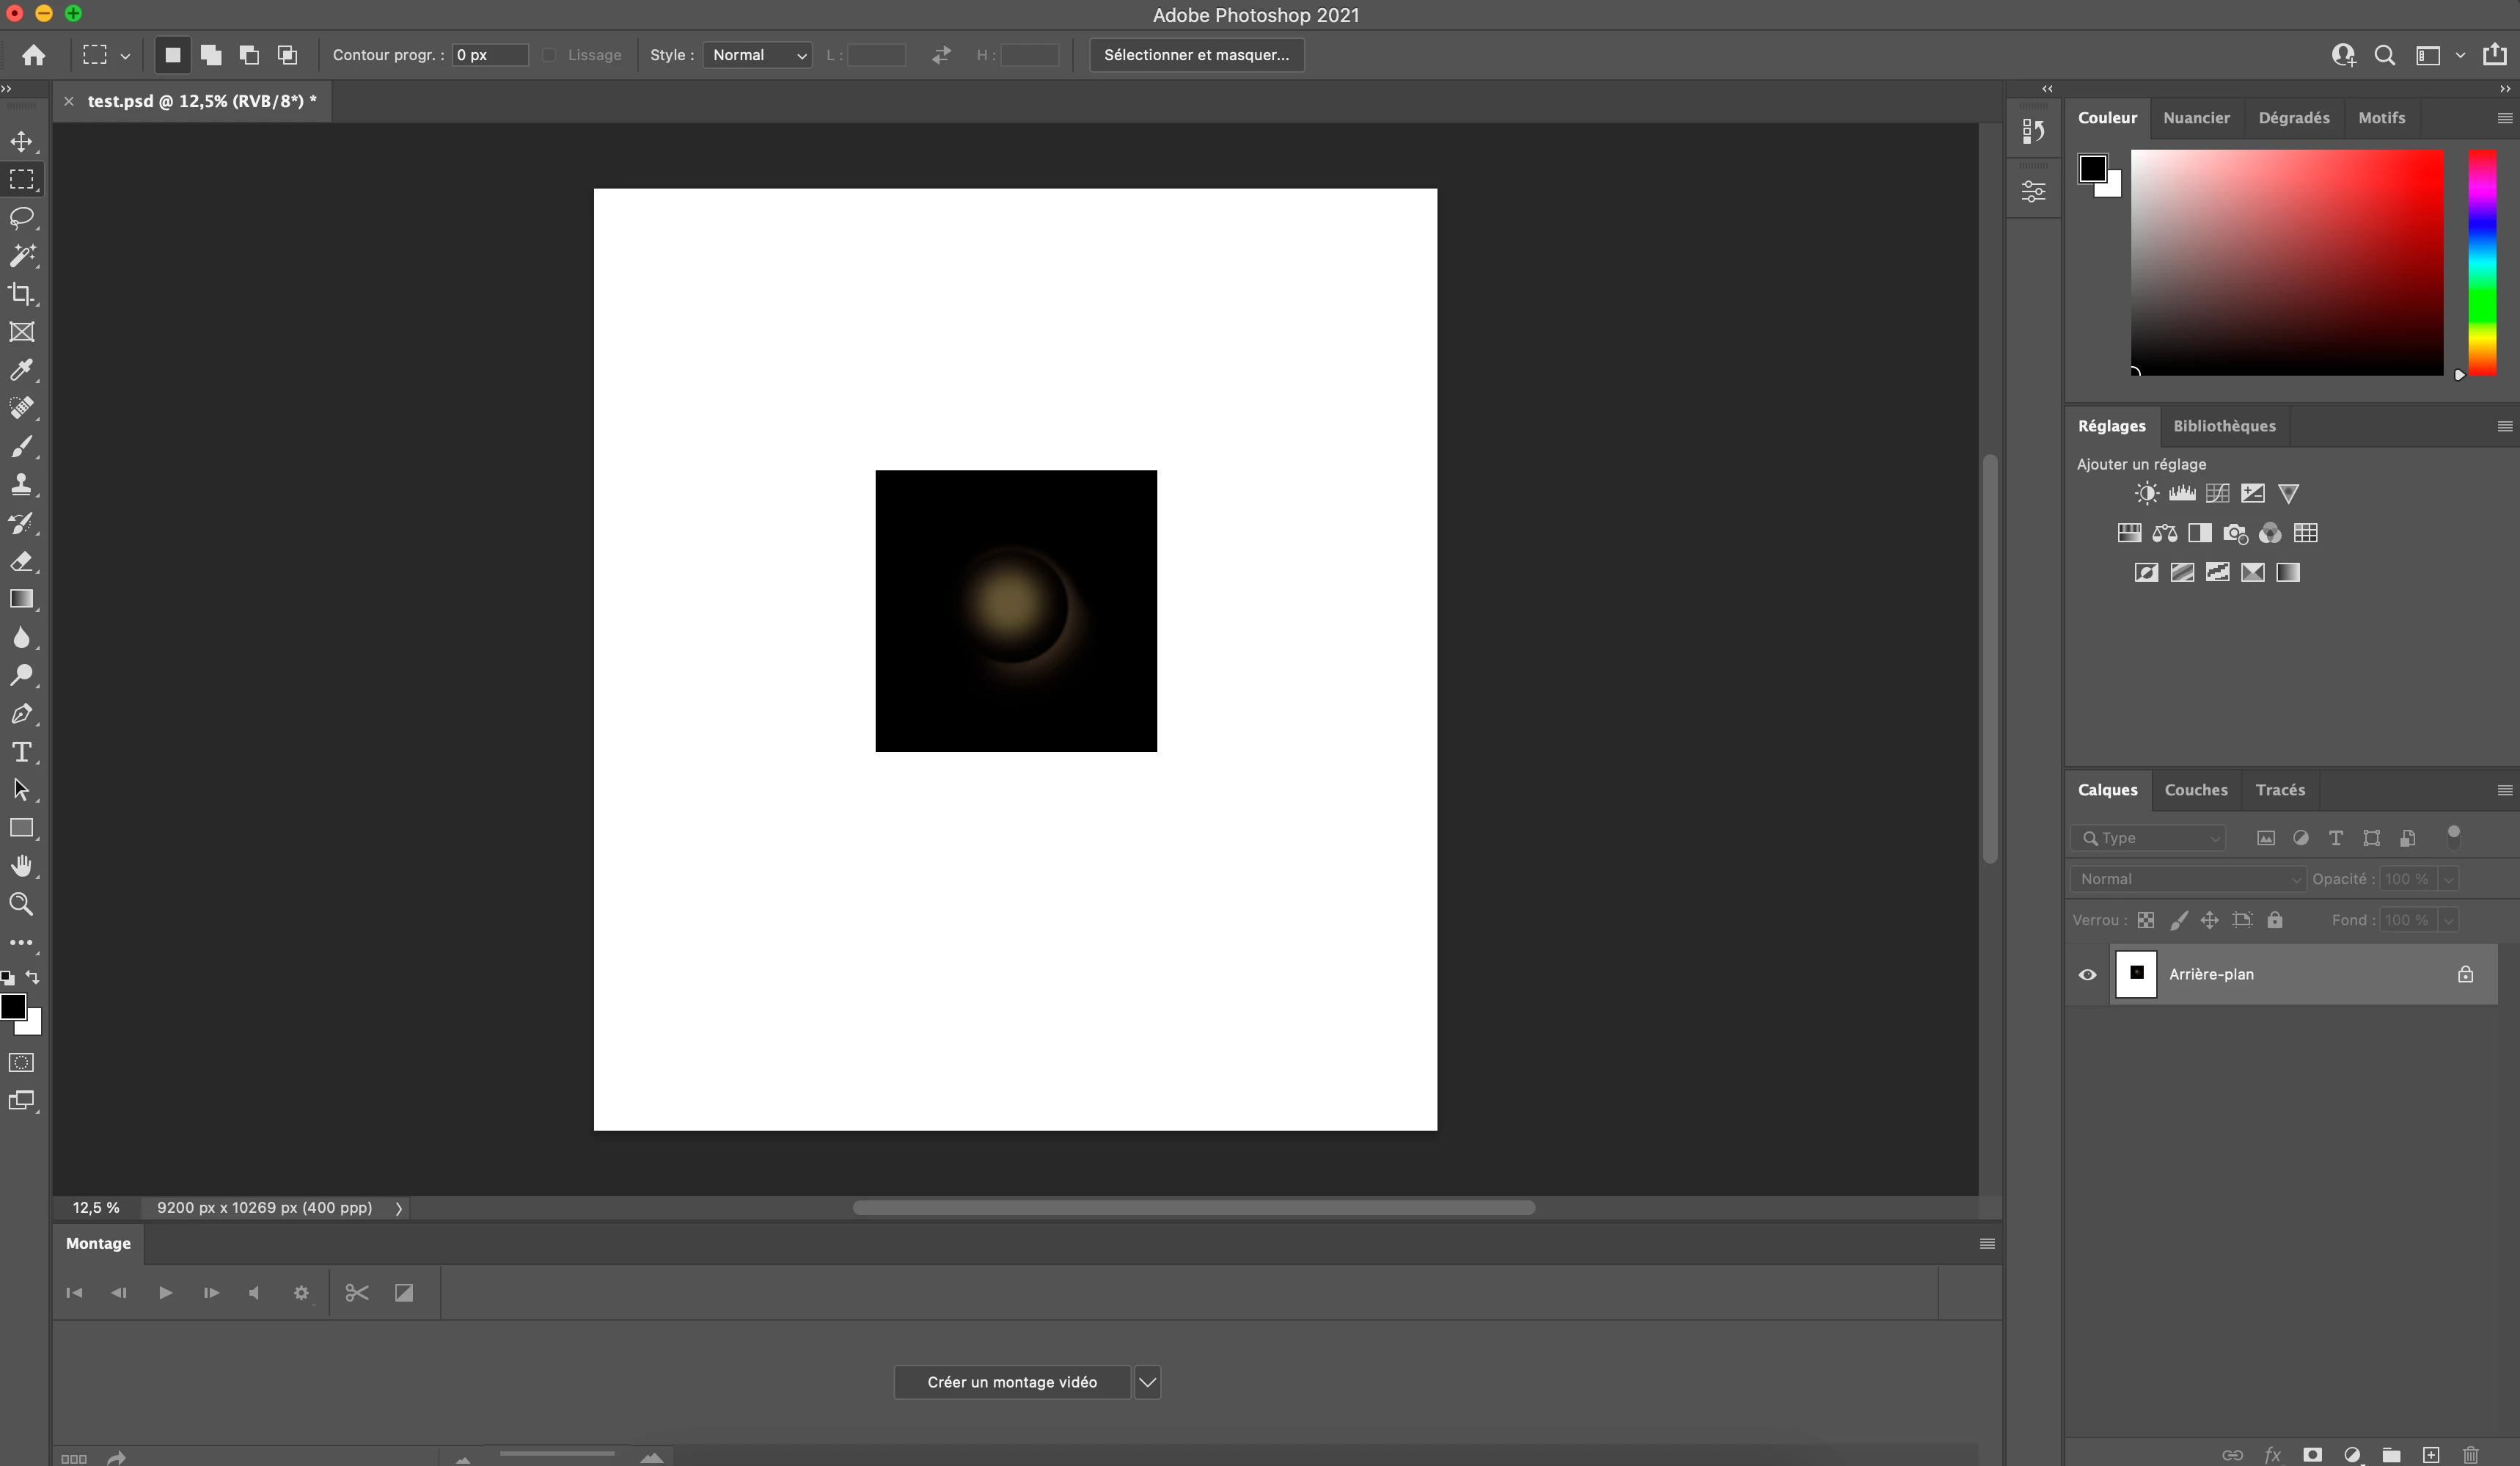
Task: Select the Eyedropper tool
Action: point(21,371)
